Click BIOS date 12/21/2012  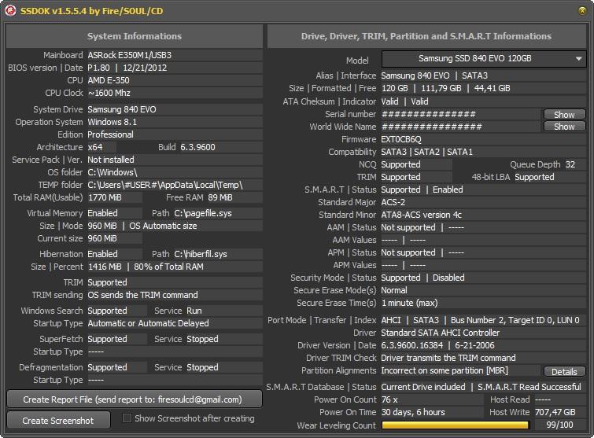[x=145, y=68]
